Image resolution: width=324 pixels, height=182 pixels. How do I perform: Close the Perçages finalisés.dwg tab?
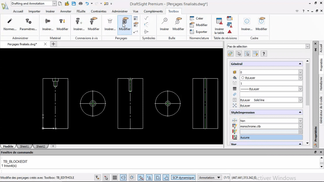(45, 44)
